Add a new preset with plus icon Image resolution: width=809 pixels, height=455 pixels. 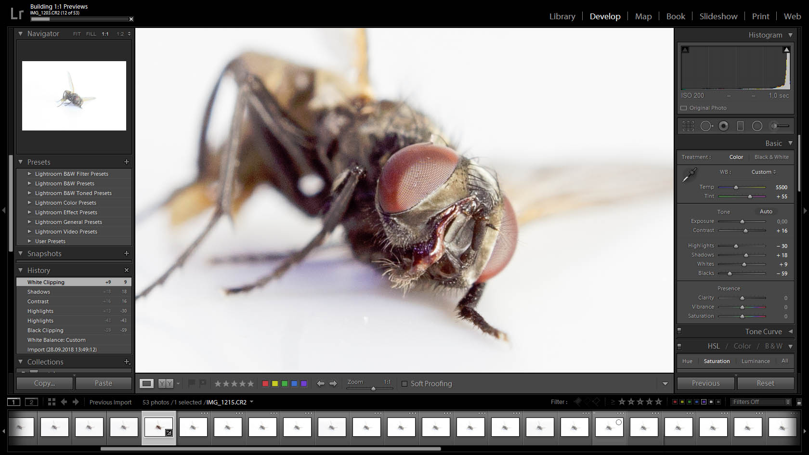click(x=127, y=162)
